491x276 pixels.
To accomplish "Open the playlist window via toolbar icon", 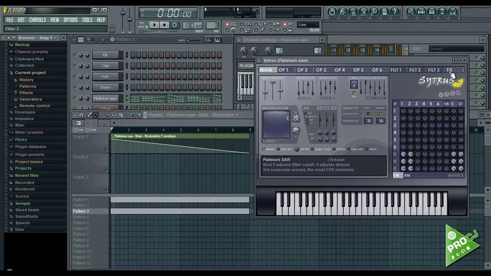I will pos(411,12).
